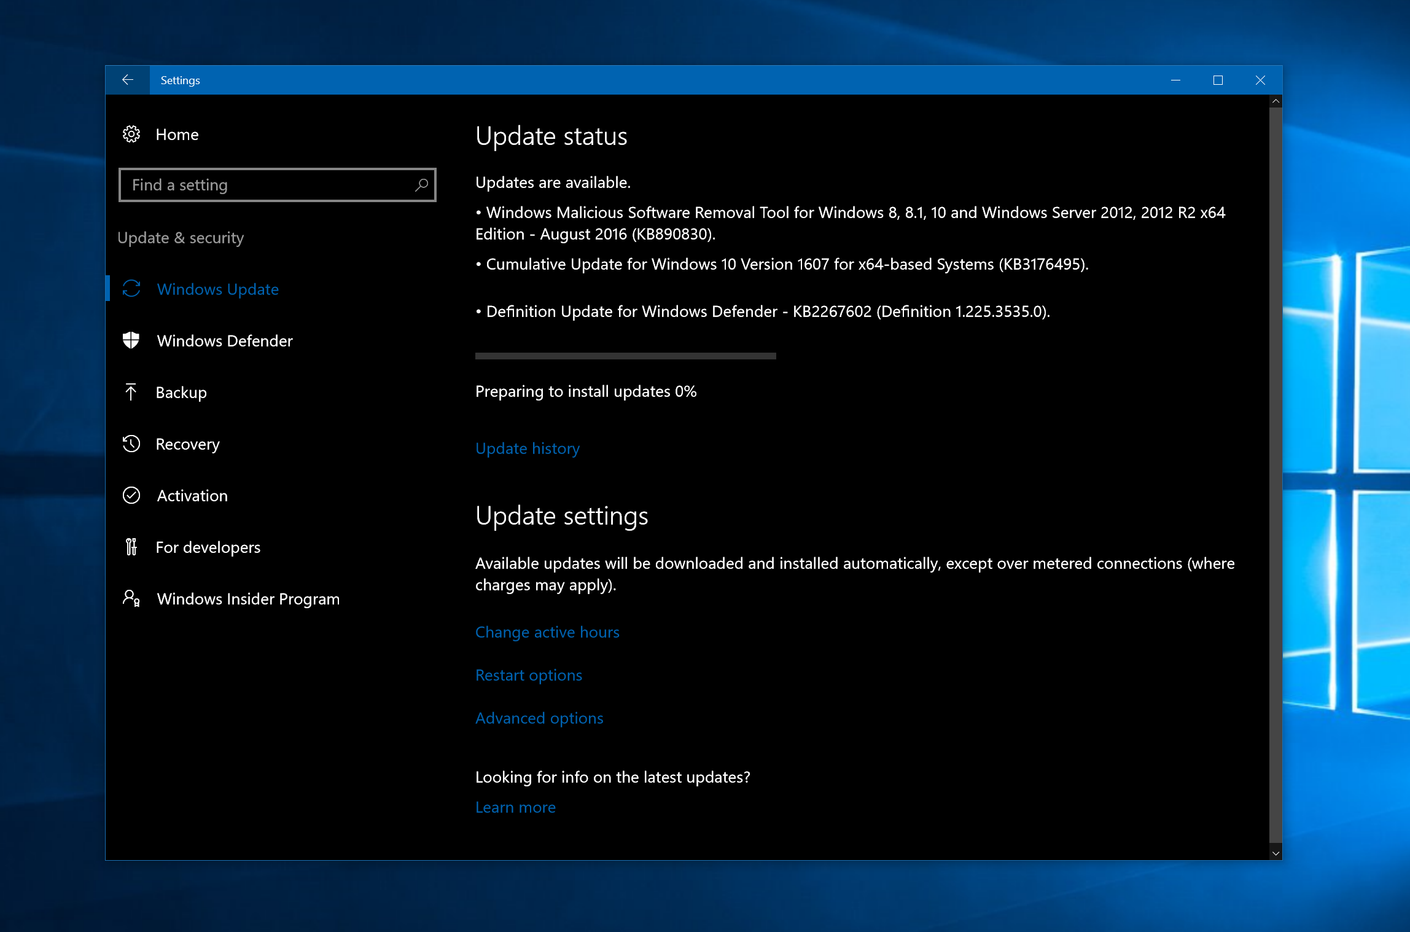Close the Settings window

click(1260, 80)
